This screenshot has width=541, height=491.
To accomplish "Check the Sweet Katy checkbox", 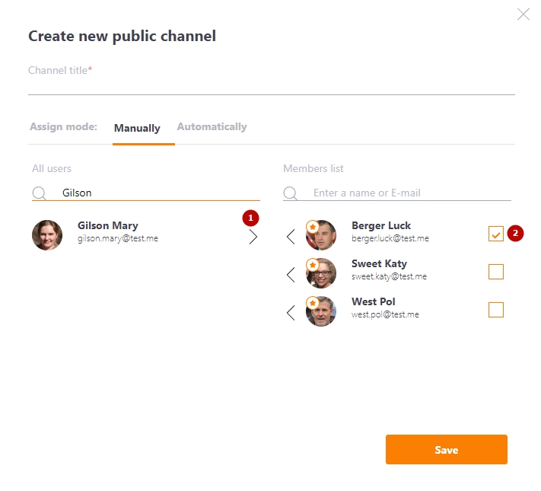I will [496, 272].
